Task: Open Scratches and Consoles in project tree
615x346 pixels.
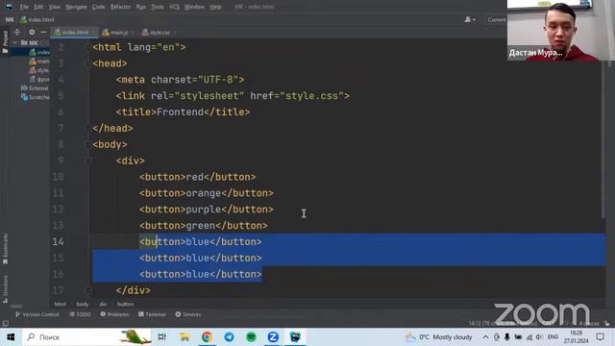Action: click(x=36, y=97)
